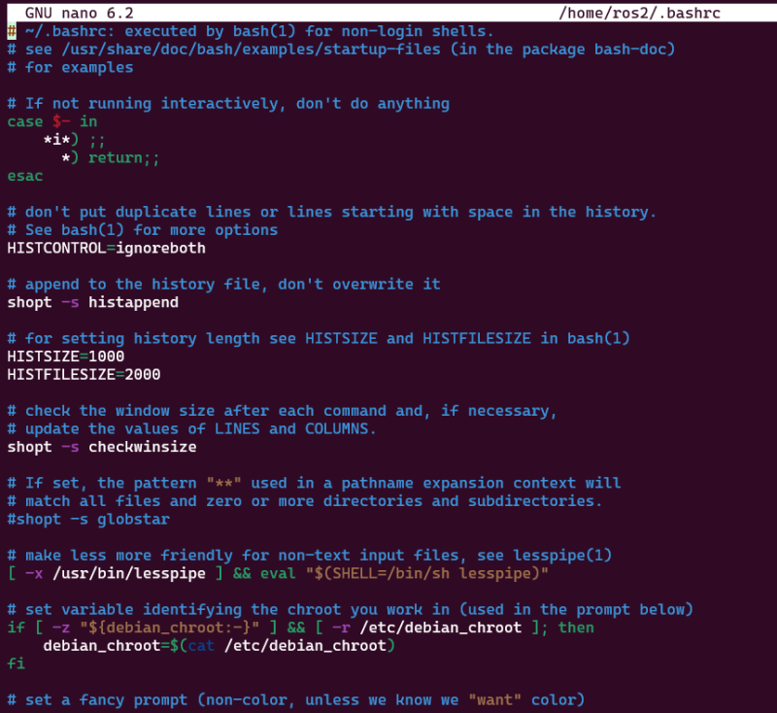Click the '#shopt -s globstar' commented line
Screen dimensions: 777x713
tap(88, 520)
